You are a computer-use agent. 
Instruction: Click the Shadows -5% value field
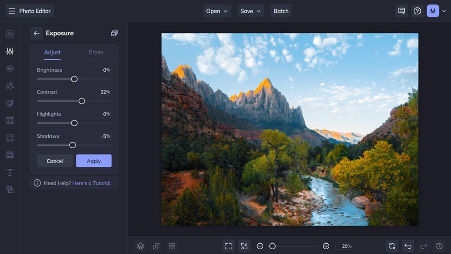(x=103, y=136)
